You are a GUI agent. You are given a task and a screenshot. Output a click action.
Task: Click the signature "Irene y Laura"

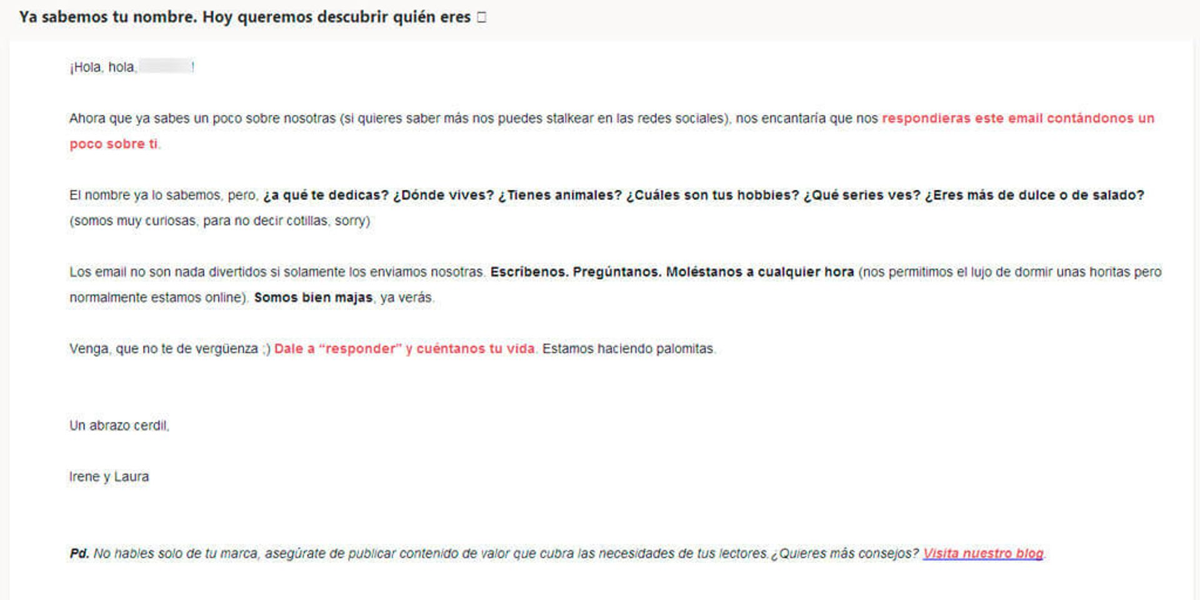pos(109,477)
